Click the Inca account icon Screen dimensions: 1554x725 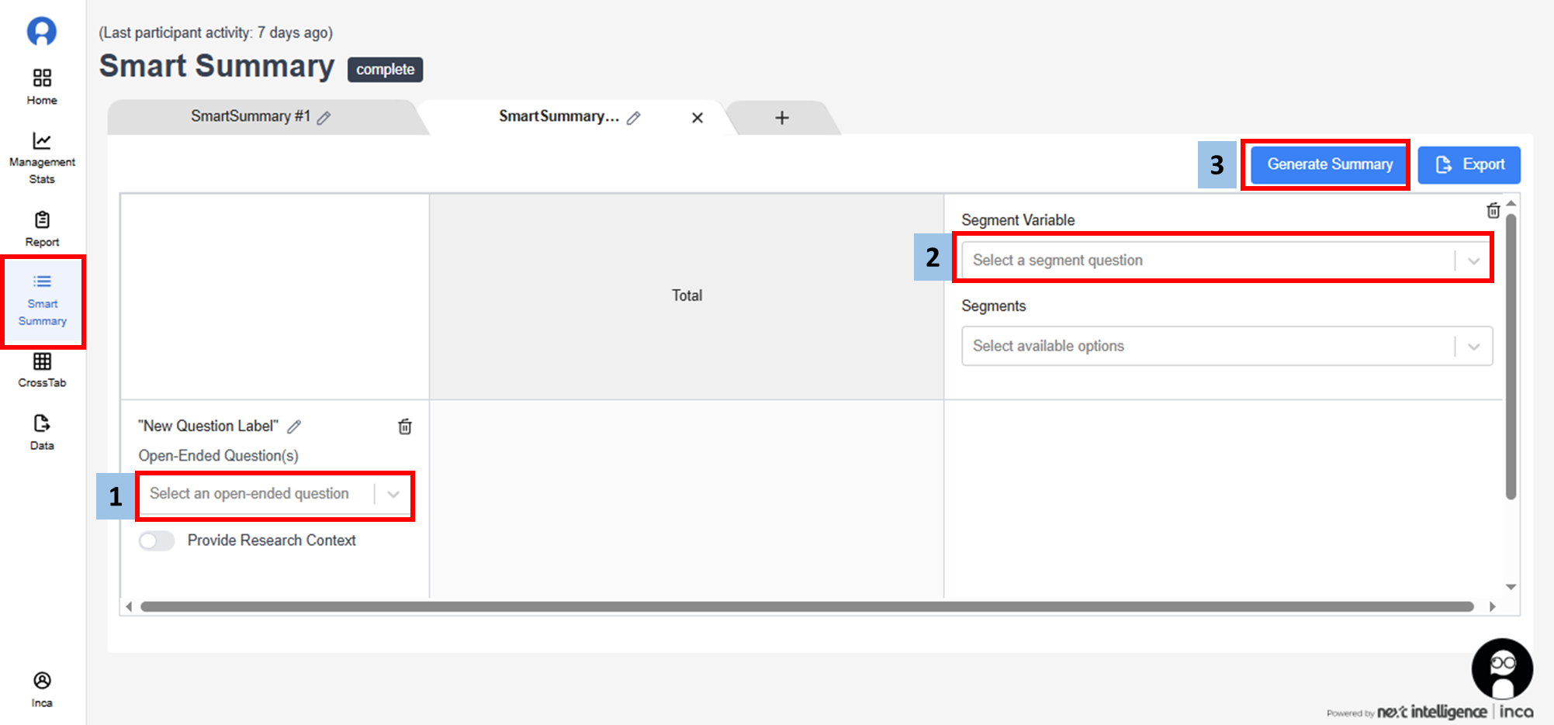(42, 689)
